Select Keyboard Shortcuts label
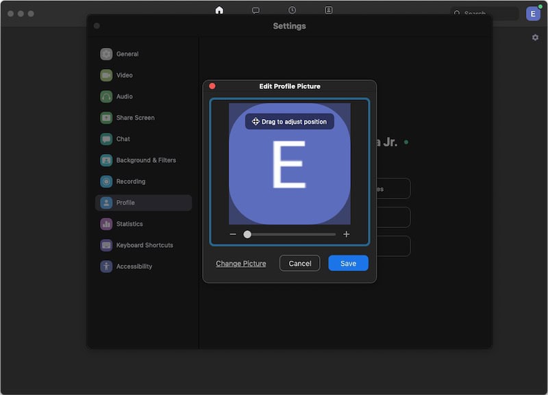 click(x=145, y=245)
